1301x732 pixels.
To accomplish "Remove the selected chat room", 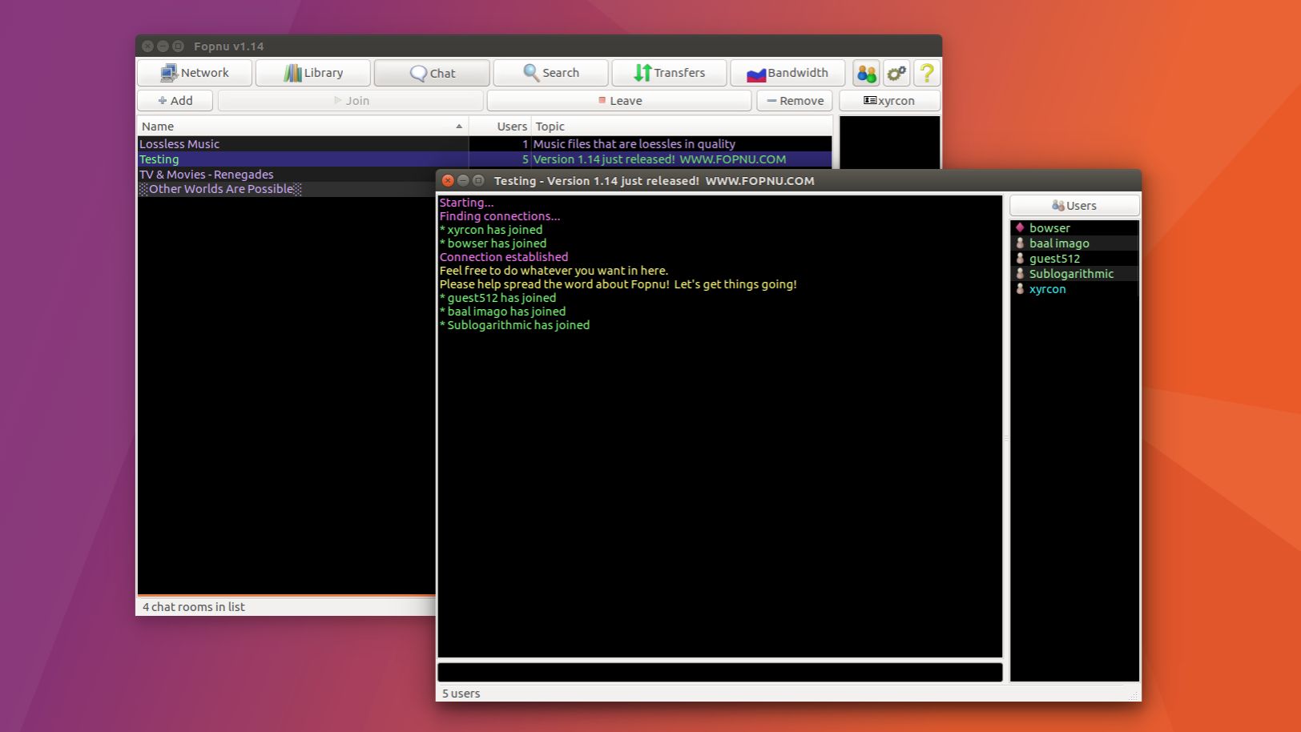I will (x=795, y=101).
